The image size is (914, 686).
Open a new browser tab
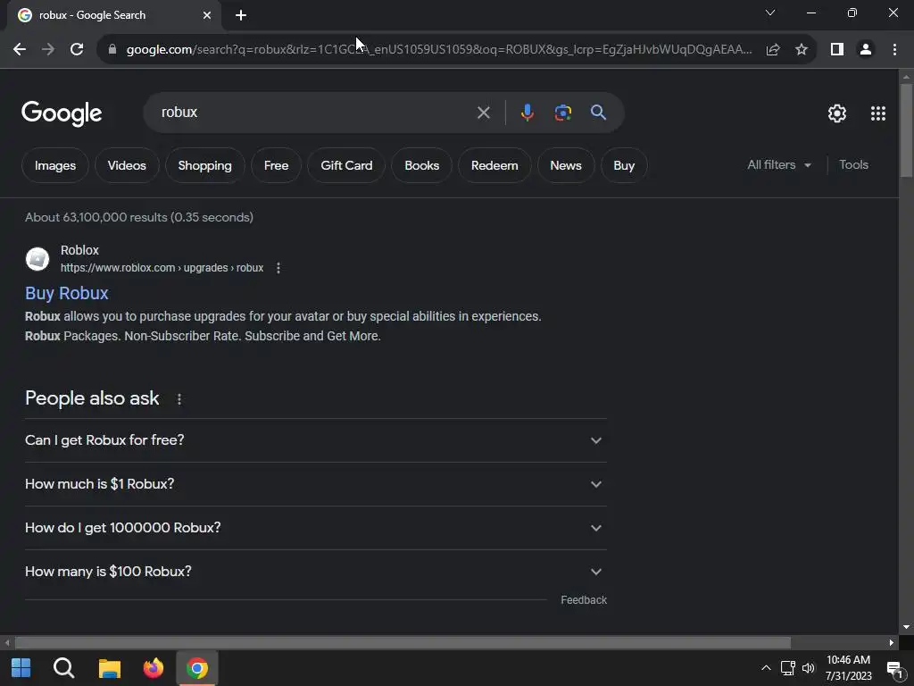(x=241, y=15)
